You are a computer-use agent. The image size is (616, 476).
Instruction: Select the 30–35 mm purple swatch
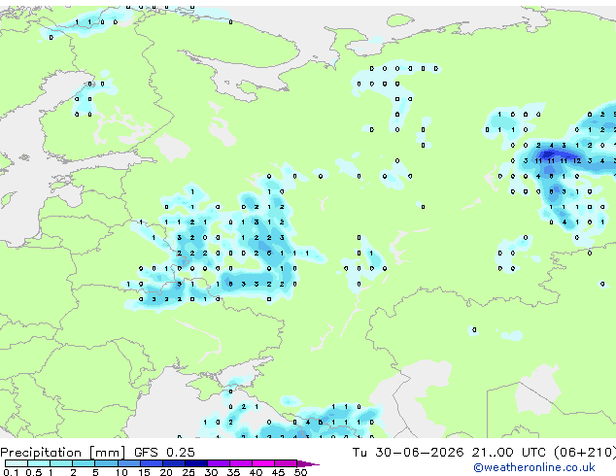coord(219,463)
